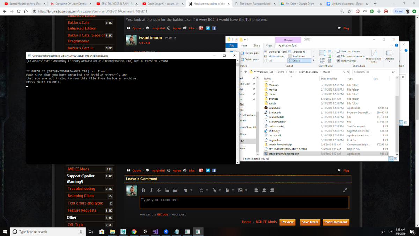Insert bulleted list in comment editor
This screenshot has width=419, height=236.
175,190
